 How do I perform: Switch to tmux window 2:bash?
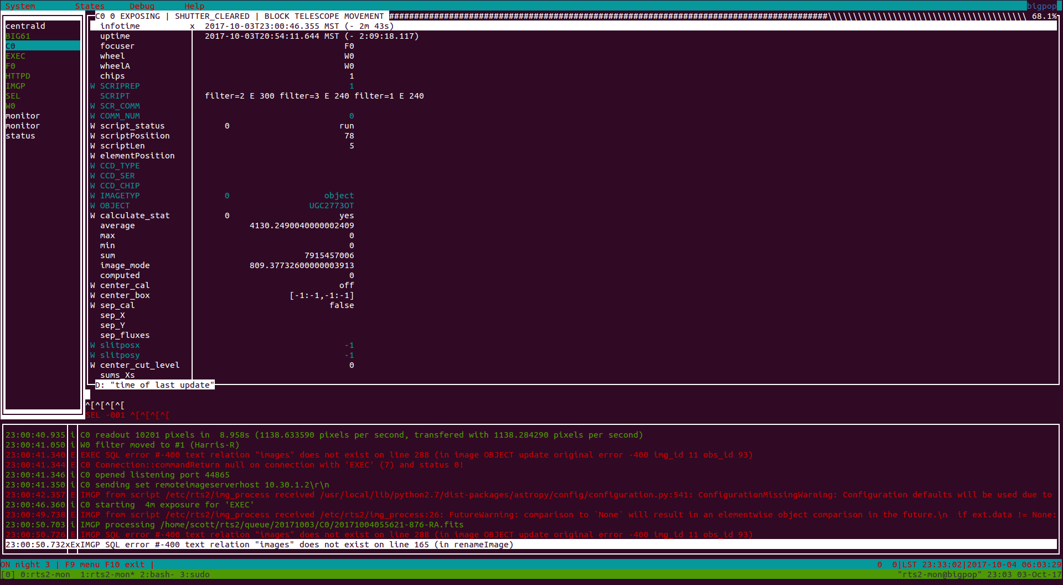pos(157,574)
